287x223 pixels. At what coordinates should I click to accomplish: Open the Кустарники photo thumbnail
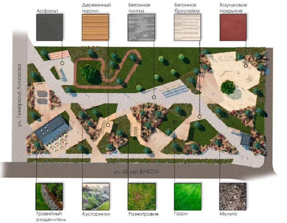tap(96, 197)
